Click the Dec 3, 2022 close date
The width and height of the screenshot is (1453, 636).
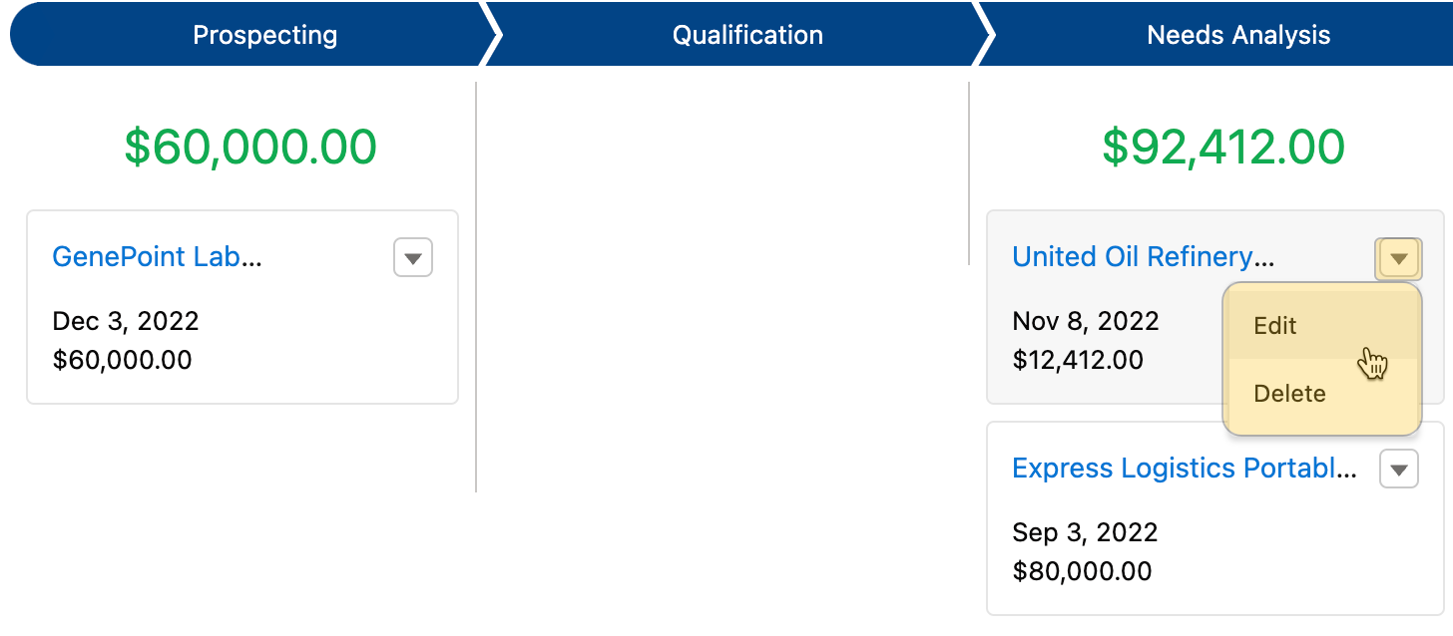click(126, 321)
